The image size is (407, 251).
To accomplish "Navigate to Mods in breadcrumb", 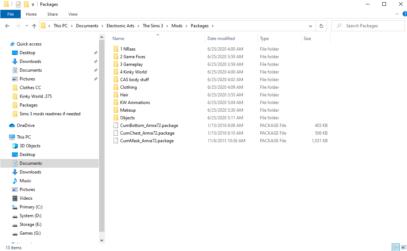I will pyautogui.click(x=177, y=26).
